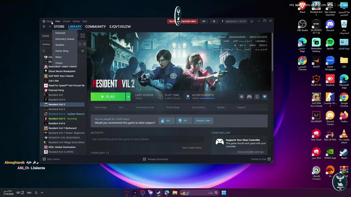Open the Support link
This screenshot has width=351, height=197.
click(241, 107)
